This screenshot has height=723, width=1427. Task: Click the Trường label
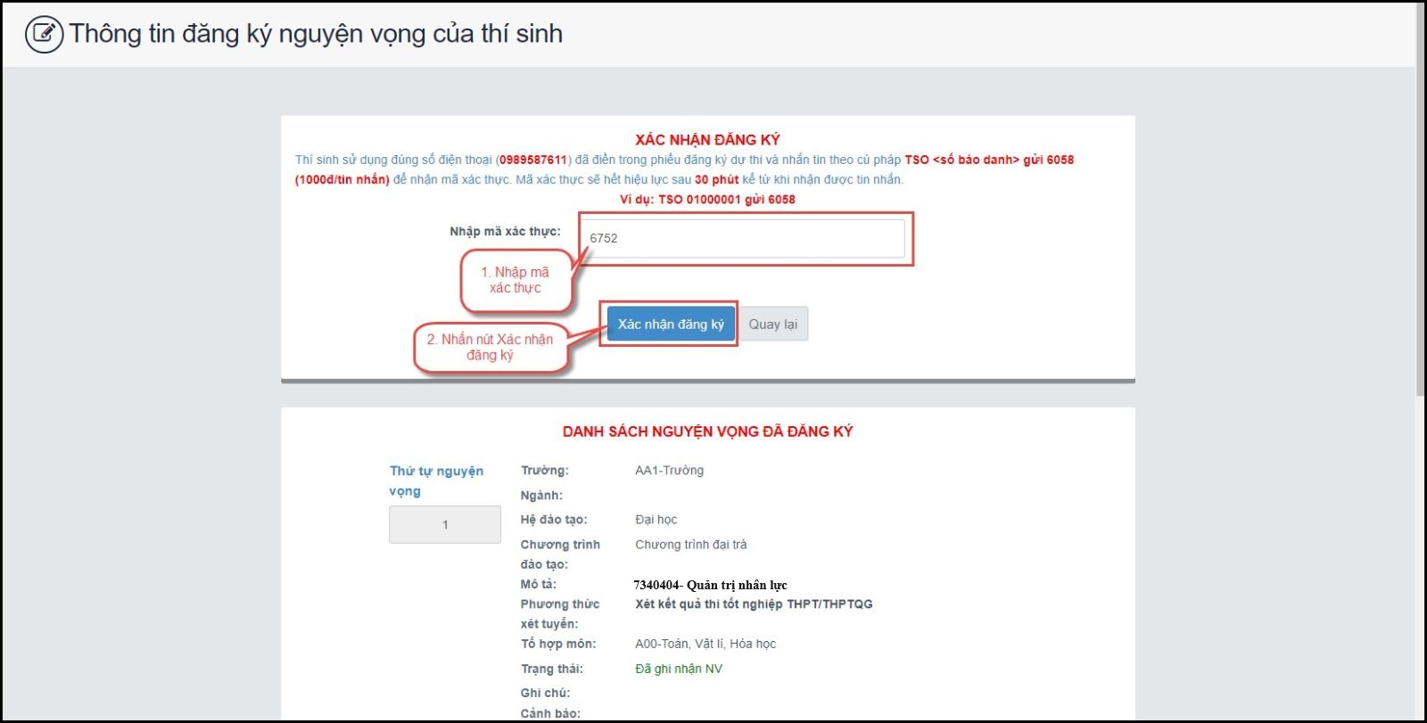tap(545, 471)
